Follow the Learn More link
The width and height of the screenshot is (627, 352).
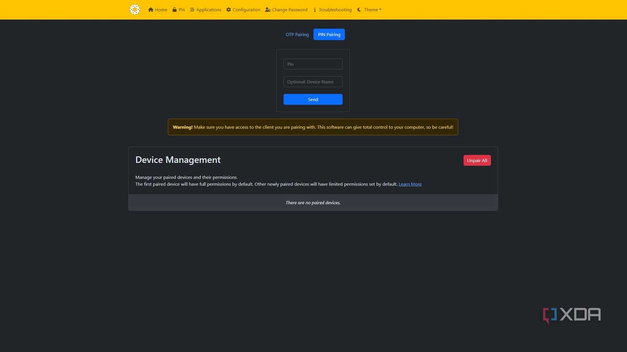[x=410, y=184]
